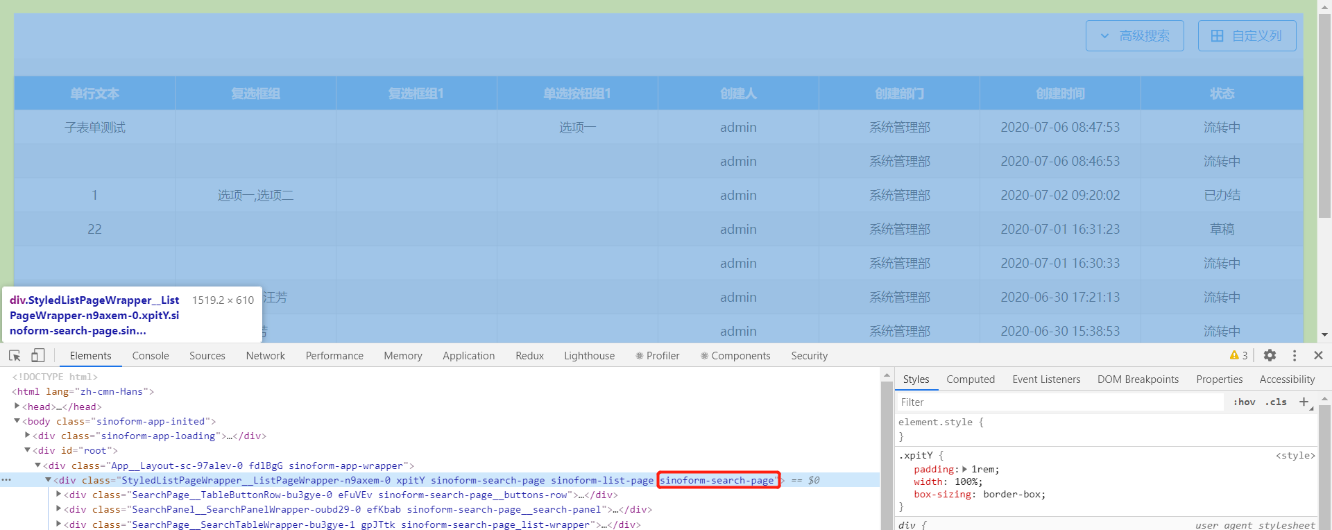Collapse the App__Layout wrapper div
The width and height of the screenshot is (1332, 530).
[x=37, y=465]
